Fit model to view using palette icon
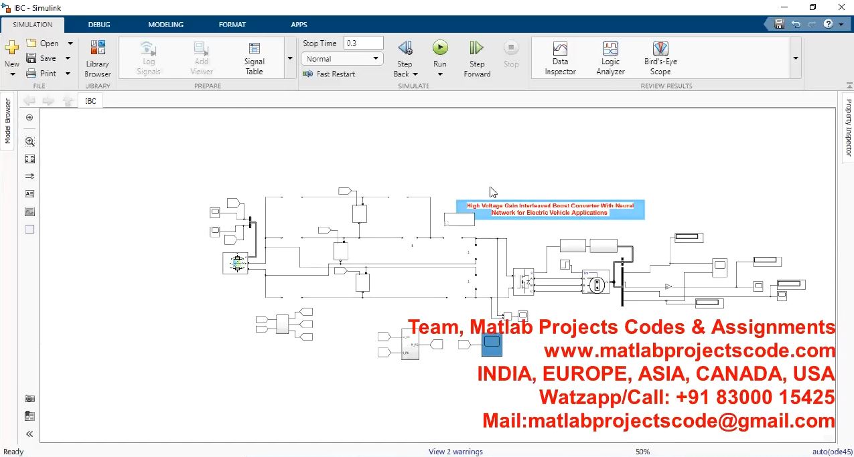 (29, 159)
